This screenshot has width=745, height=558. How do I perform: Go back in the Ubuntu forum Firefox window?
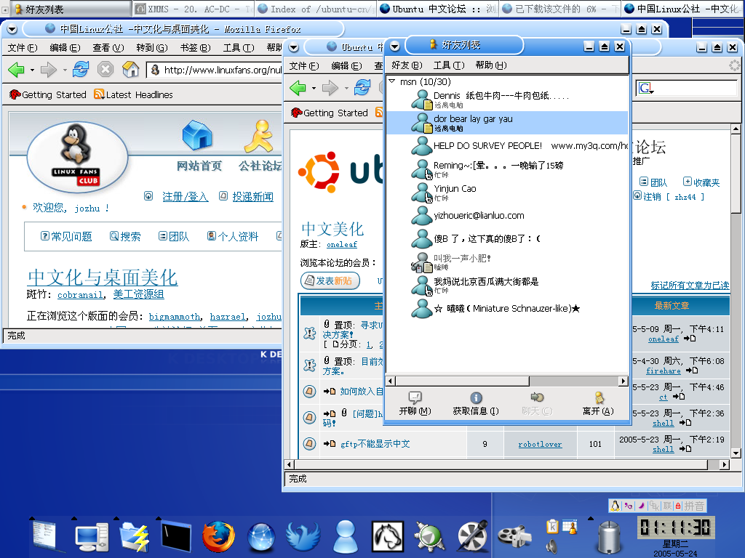[298, 88]
